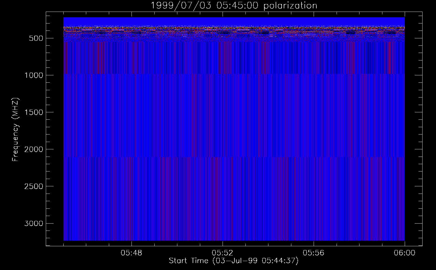Select the 2000 frequency tick label

pos(34,149)
